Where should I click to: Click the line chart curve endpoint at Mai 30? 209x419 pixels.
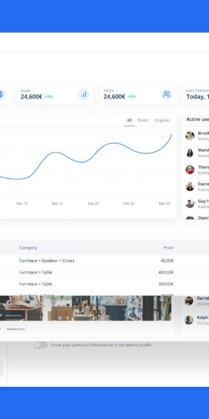[x=171, y=135]
